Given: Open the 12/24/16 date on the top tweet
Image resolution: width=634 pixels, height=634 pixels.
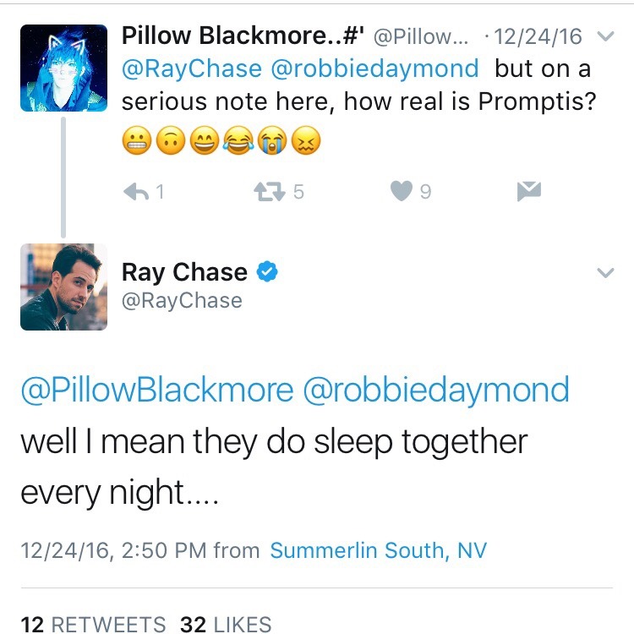Looking at the screenshot, I should [538, 37].
